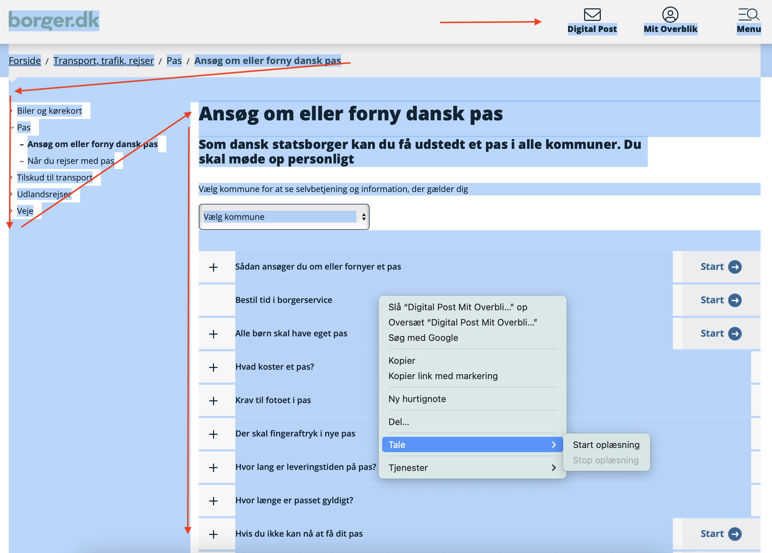This screenshot has height=553, width=772.
Task: Expand plus for Hvor lang er leveringstiden på pas?
Action: coord(213,467)
